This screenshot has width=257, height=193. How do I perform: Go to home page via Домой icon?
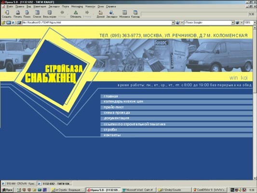(100, 14)
